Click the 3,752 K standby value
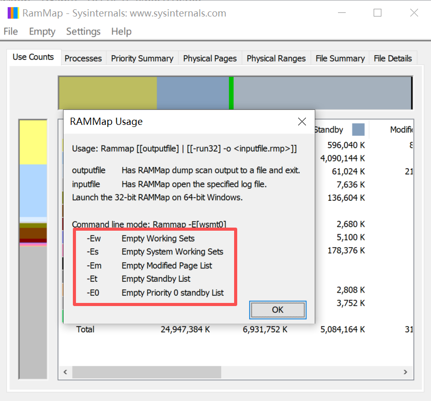431x401 pixels. coord(351,303)
